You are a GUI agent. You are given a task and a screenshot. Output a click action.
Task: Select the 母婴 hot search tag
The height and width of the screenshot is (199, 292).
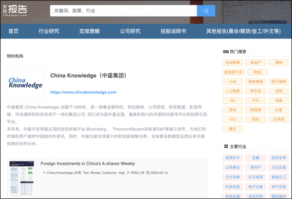coord(279,101)
